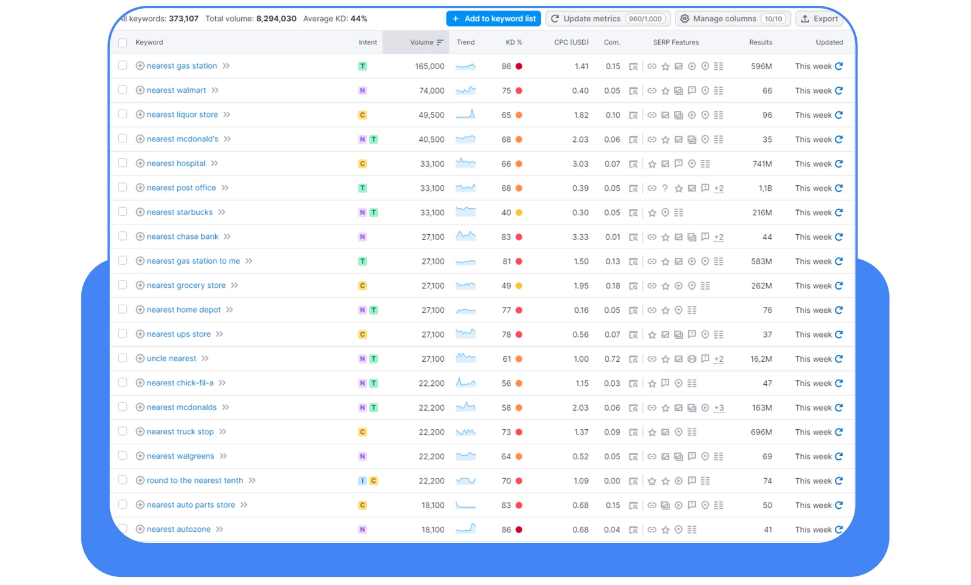This screenshot has height=585, width=971.
Task: View SERP icon for nearest gas station
Action: click(x=633, y=66)
